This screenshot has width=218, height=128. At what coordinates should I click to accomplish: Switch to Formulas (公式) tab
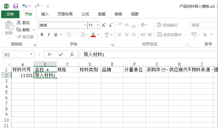(x=85, y=14)
